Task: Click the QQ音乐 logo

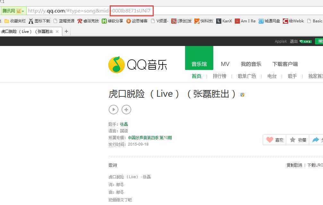Action: point(138,65)
